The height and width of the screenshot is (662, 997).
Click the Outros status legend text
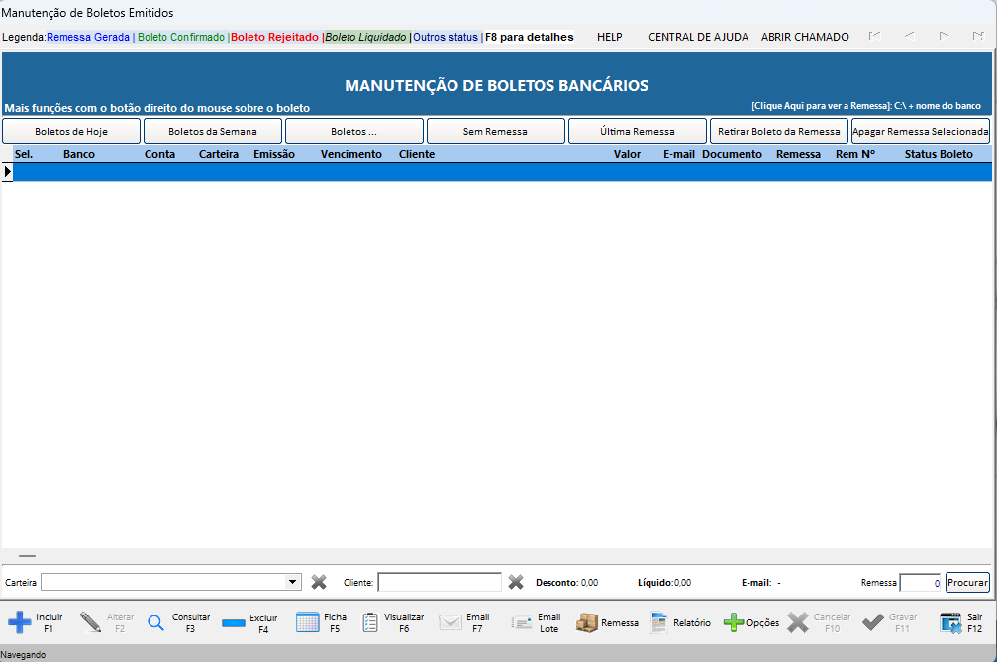[446, 37]
